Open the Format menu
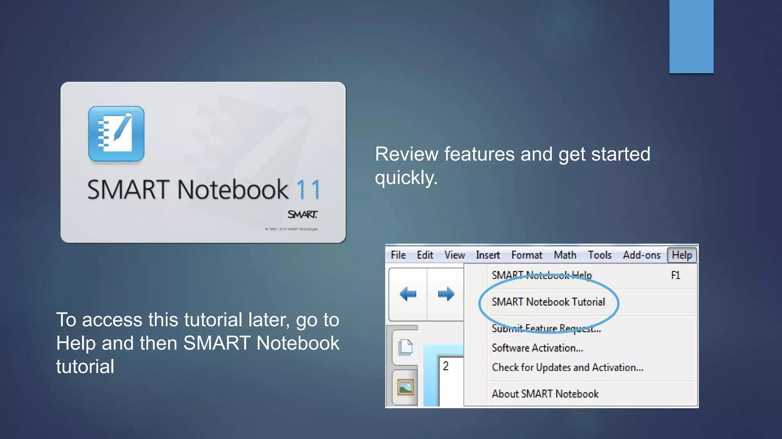This screenshot has width=782, height=439. click(527, 255)
